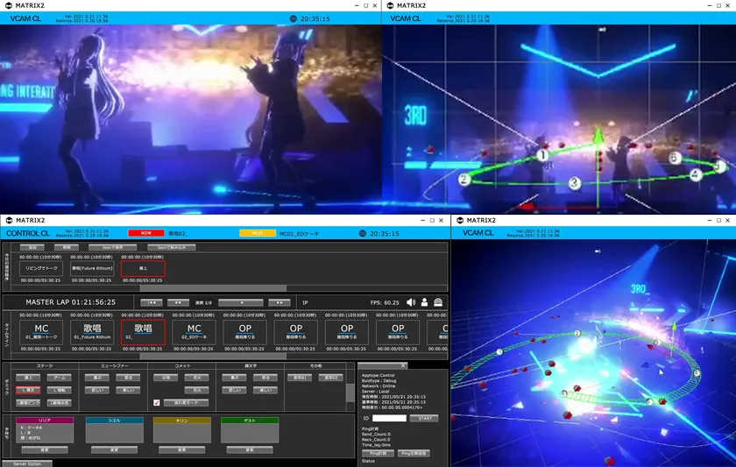Viewport: 736px width, 467px height.
Task: Click camera waypoint 1 in top-right view
Action: tap(542, 155)
